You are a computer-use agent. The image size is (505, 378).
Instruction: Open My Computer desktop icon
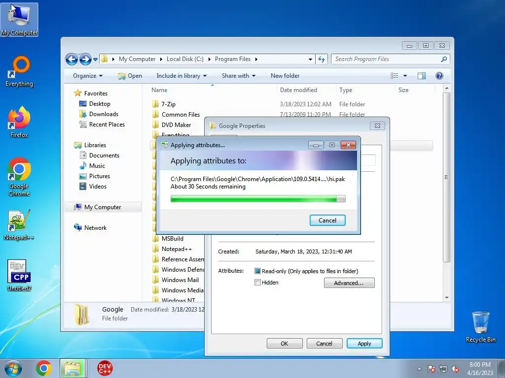(19, 19)
